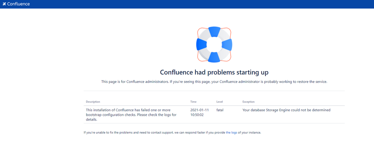
Task: Select the timestamp 2021-01-11 10:50:02
Action: (200, 112)
